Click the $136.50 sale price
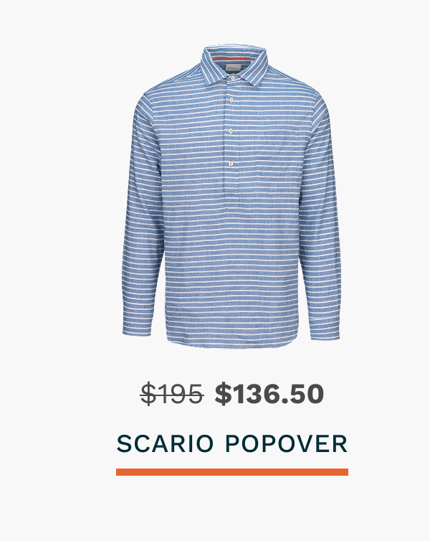Viewport: 430px width, 541px height. click(x=269, y=394)
